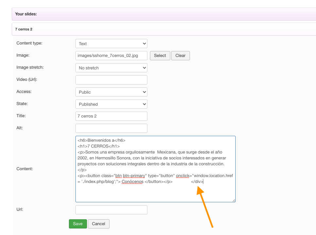Open the State dropdown set to Published
The image size is (316, 235).
tap(111, 104)
